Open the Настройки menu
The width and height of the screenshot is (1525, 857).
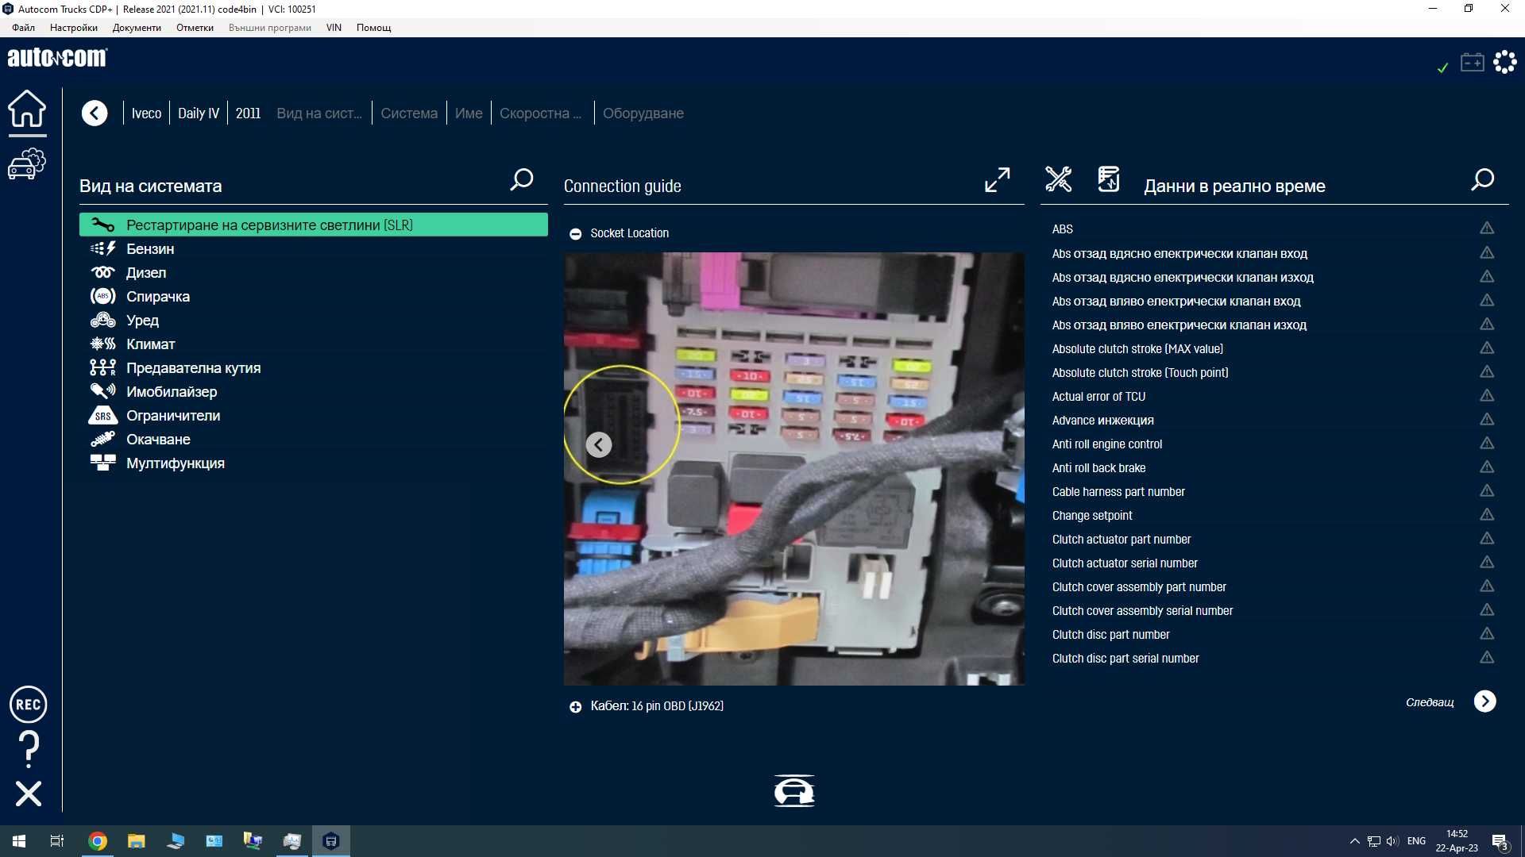[74, 28]
